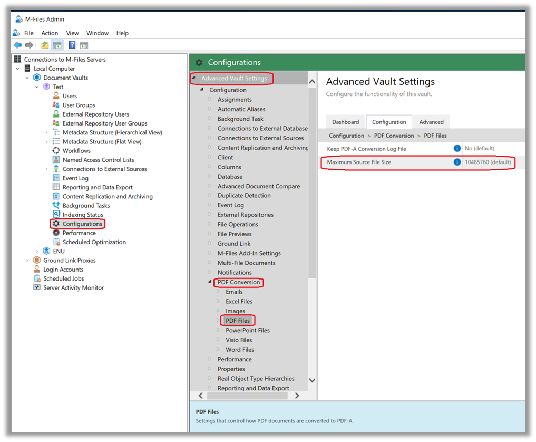
Task: Open the Action menu
Action: (x=50, y=33)
